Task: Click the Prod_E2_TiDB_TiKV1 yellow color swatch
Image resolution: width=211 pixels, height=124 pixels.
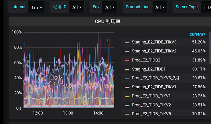Action: (x=127, y=96)
